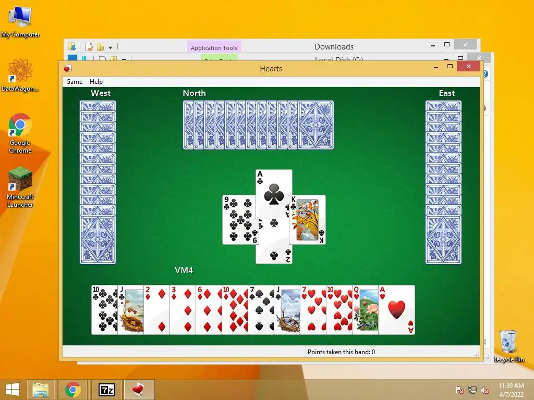Open the DataWagon desktop shortcut

tap(20, 75)
